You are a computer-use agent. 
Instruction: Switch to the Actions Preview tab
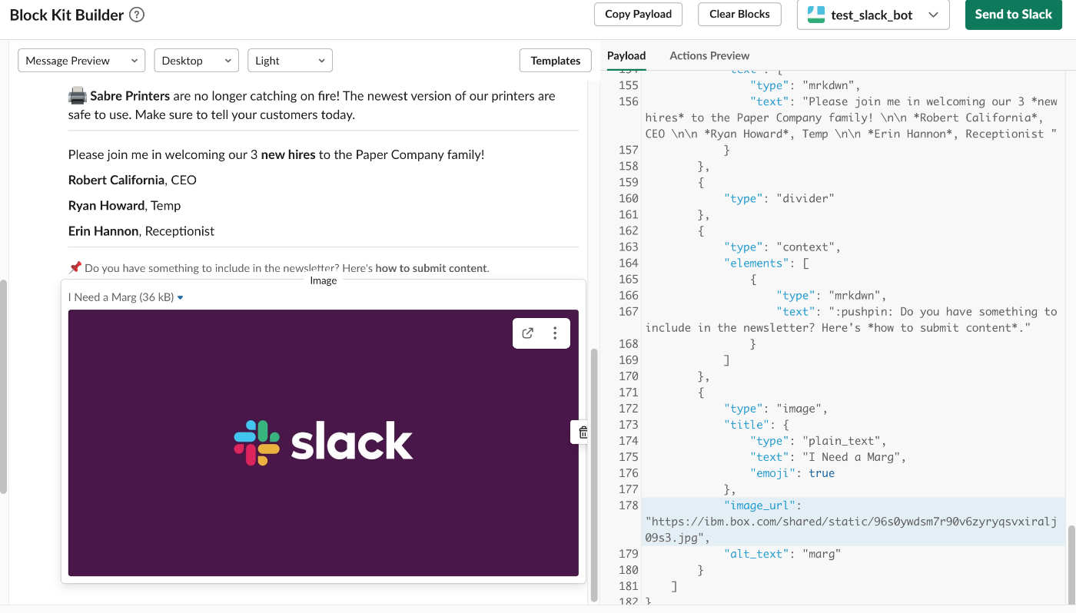click(x=709, y=55)
